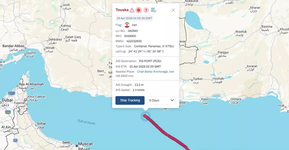Image resolution: width=289 pixels, height=150 pixels.
Task: Open Chah Bahar Anchorage, Iran link
Action: pos(155,71)
